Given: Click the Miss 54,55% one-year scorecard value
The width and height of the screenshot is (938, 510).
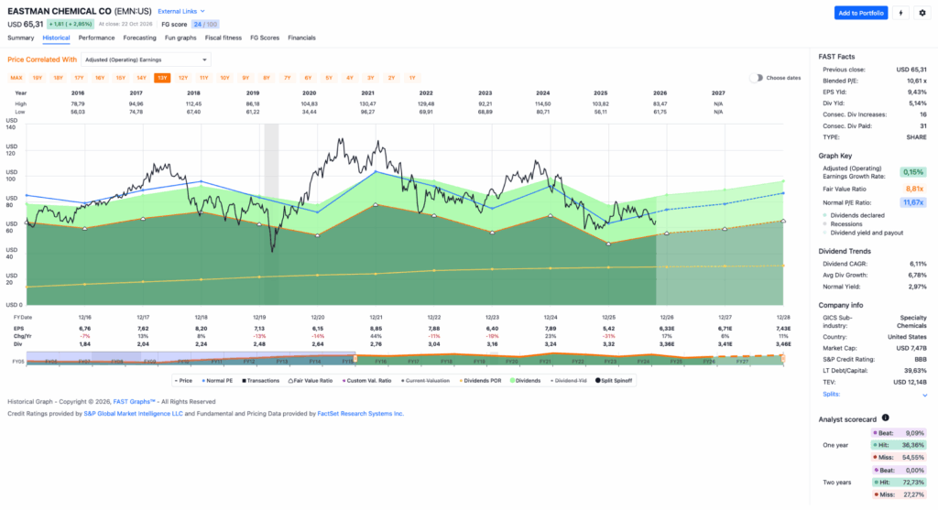Looking at the screenshot, I should tap(899, 458).
